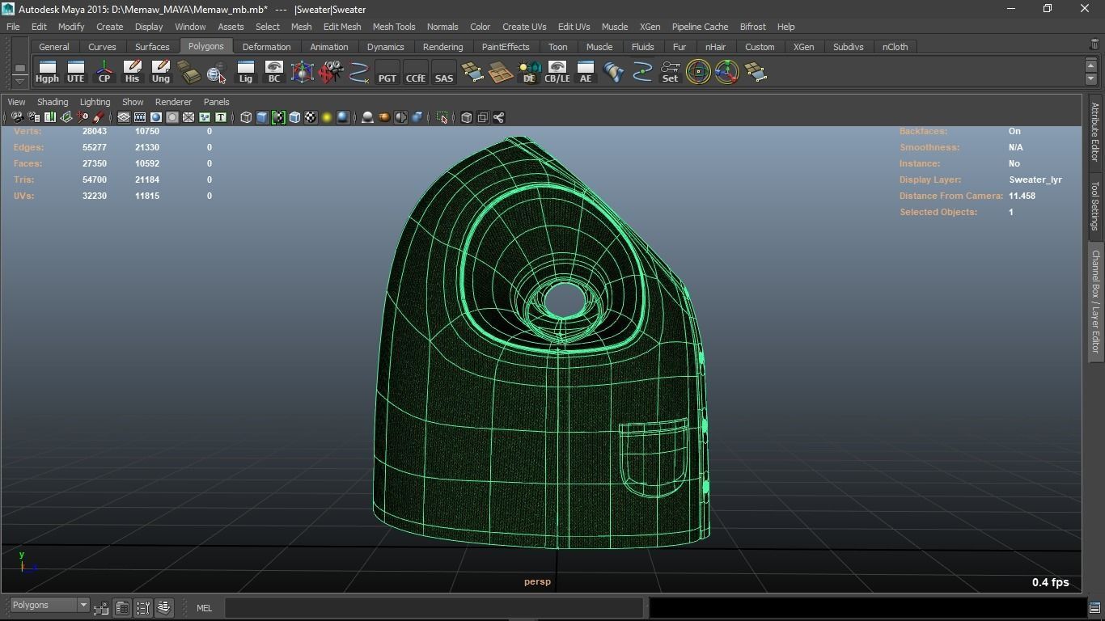Screen dimensions: 1105x621
Task: Click the film gate icon in the panel toolbar
Action: pyautogui.click(x=140, y=117)
